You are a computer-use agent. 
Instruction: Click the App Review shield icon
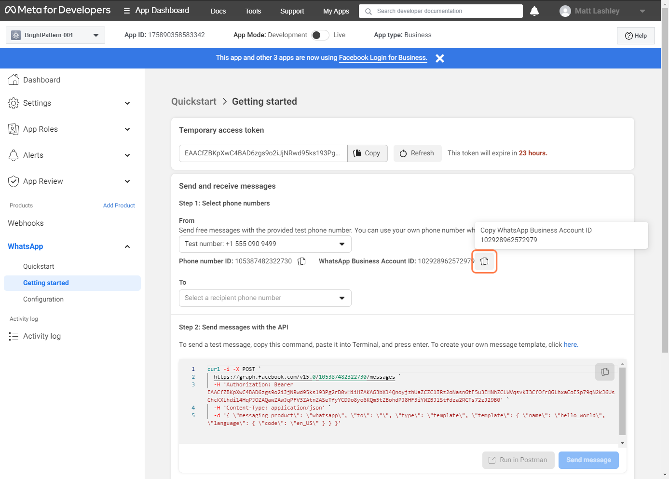point(14,181)
